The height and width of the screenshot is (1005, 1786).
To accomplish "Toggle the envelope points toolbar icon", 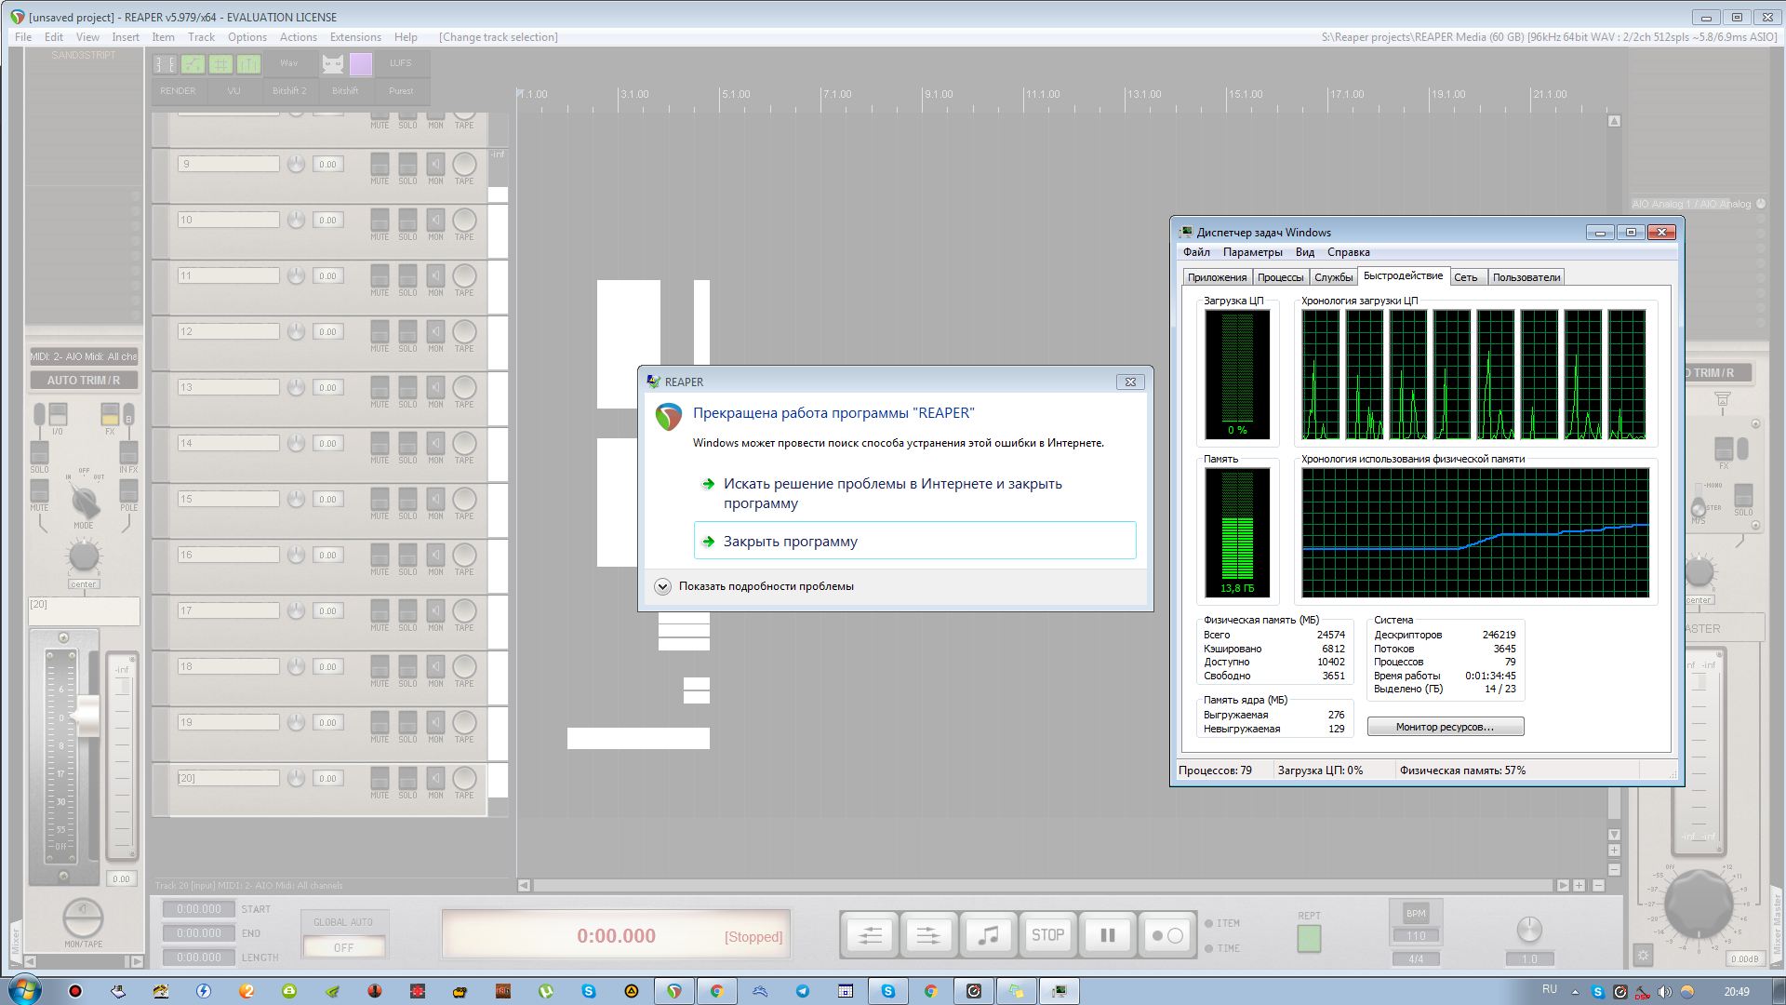I will (x=193, y=64).
